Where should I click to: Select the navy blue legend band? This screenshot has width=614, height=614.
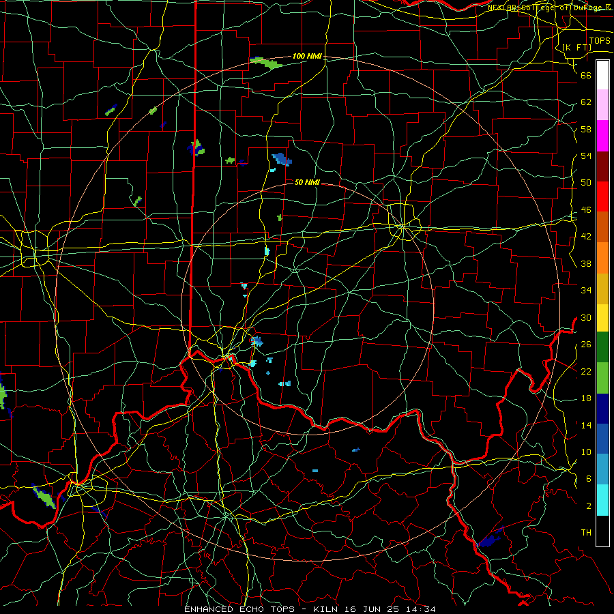tap(602, 409)
